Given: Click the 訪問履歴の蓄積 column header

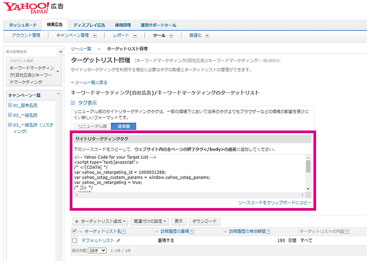Looking at the screenshot, I should coord(175,231).
